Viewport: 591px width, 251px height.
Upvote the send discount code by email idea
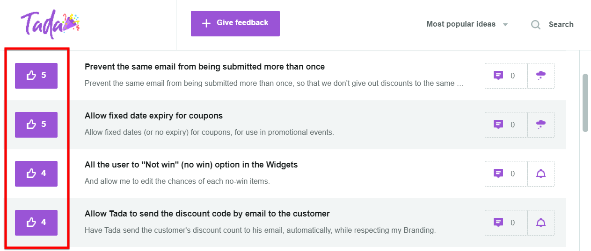36,223
